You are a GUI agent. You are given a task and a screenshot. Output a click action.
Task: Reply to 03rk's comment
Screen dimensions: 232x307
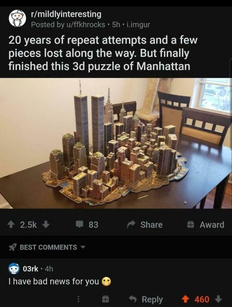[x=146, y=299]
